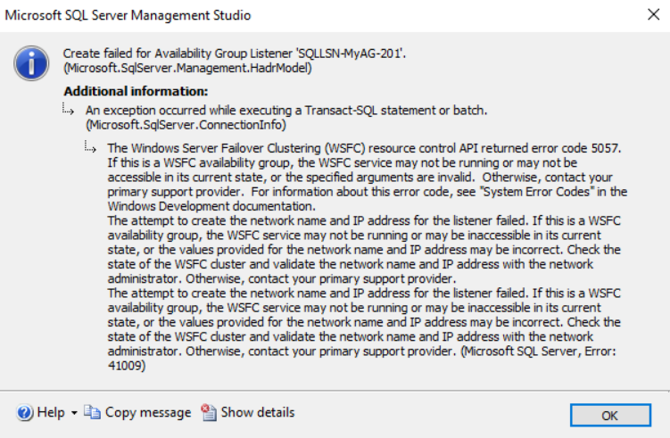Select the 'Additional information:' heading
The height and width of the screenshot is (438, 670).
pyautogui.click(x=136, y=91)
